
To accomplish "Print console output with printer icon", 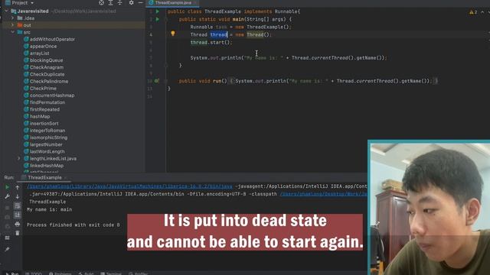I will pos(18,224).
